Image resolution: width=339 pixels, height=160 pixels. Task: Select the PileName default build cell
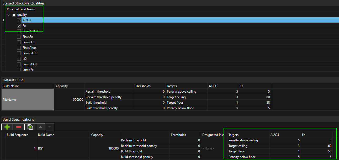click(x=28, y=100)
